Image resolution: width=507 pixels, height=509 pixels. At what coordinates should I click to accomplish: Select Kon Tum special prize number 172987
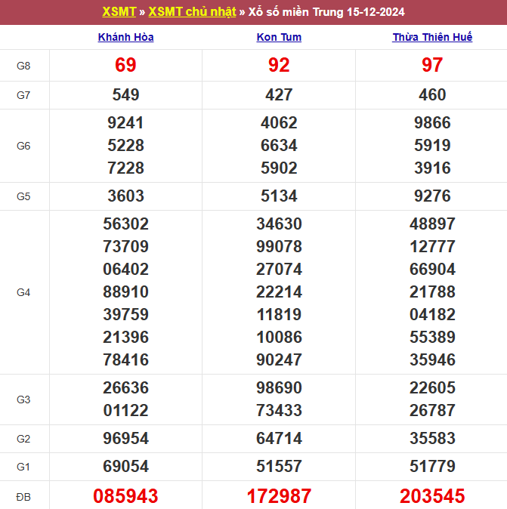tap(279, 496)
